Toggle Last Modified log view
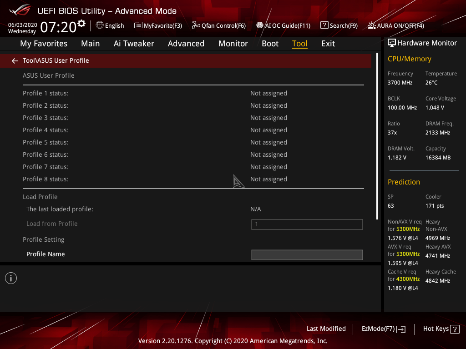The height and width of the screenshot is (349, 466). [x=326, y=329]
